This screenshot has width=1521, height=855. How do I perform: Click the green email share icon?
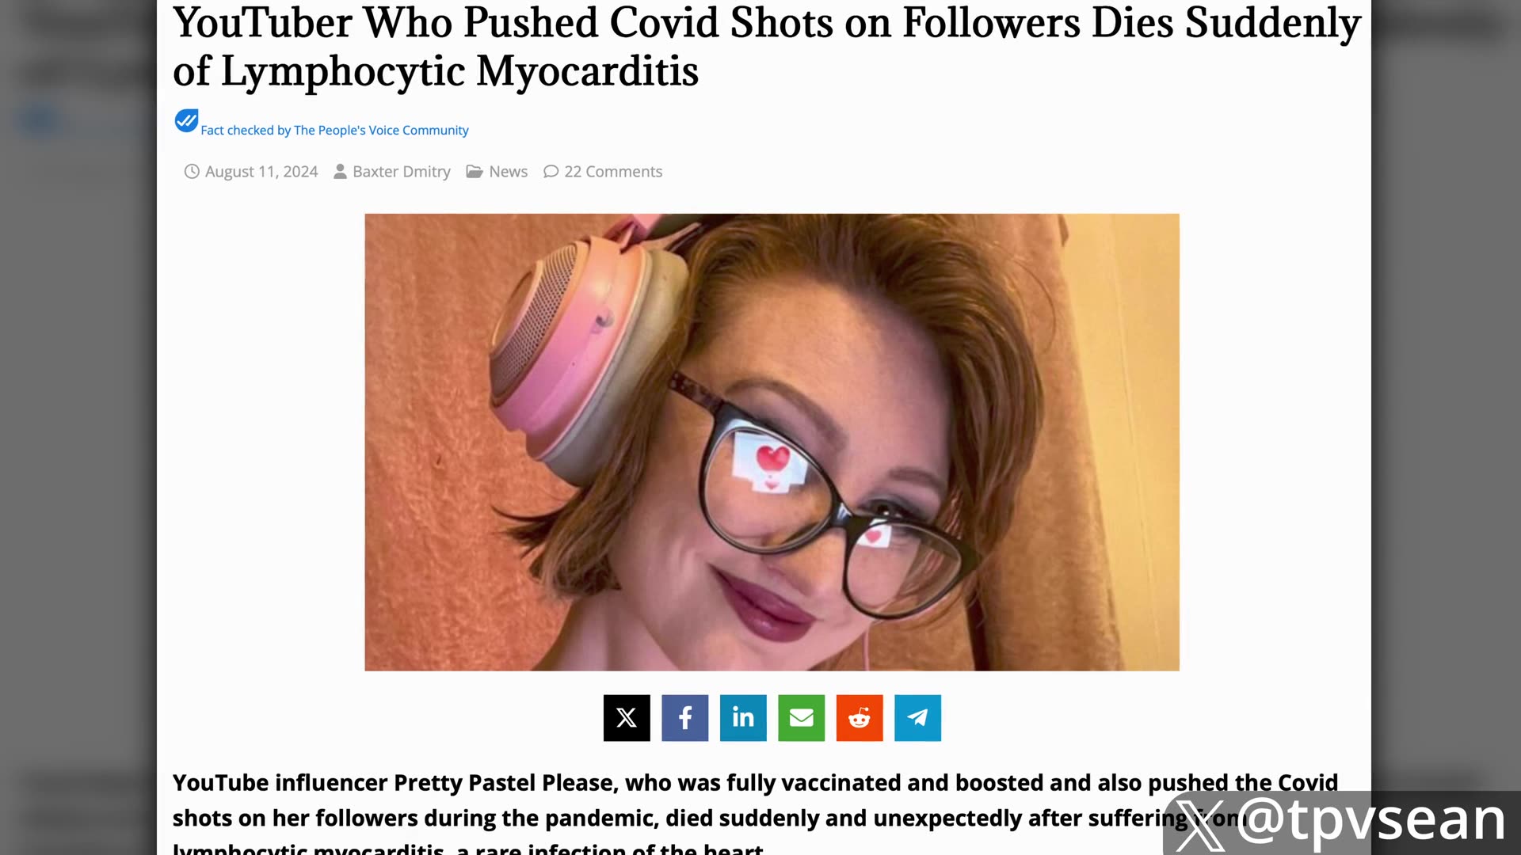tap(801, 718)
